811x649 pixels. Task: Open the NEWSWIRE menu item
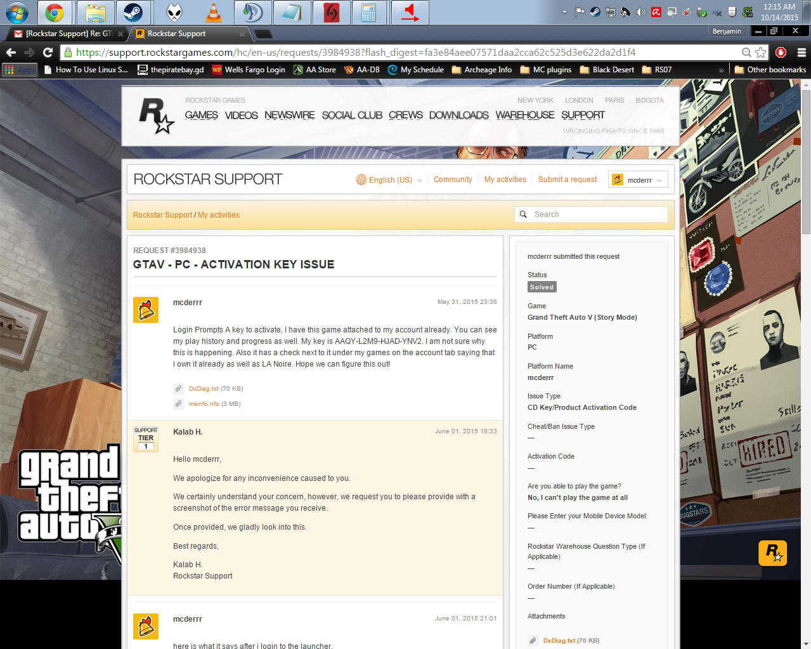pos(289,115)
